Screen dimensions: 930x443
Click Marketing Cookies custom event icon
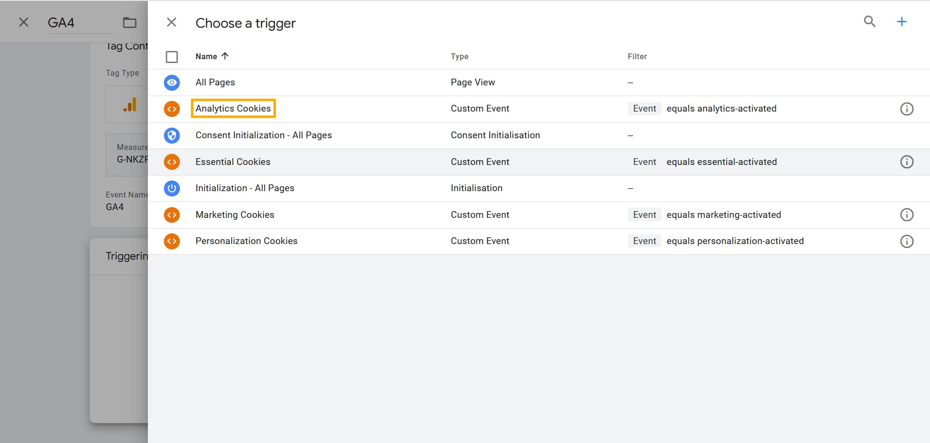172,214
